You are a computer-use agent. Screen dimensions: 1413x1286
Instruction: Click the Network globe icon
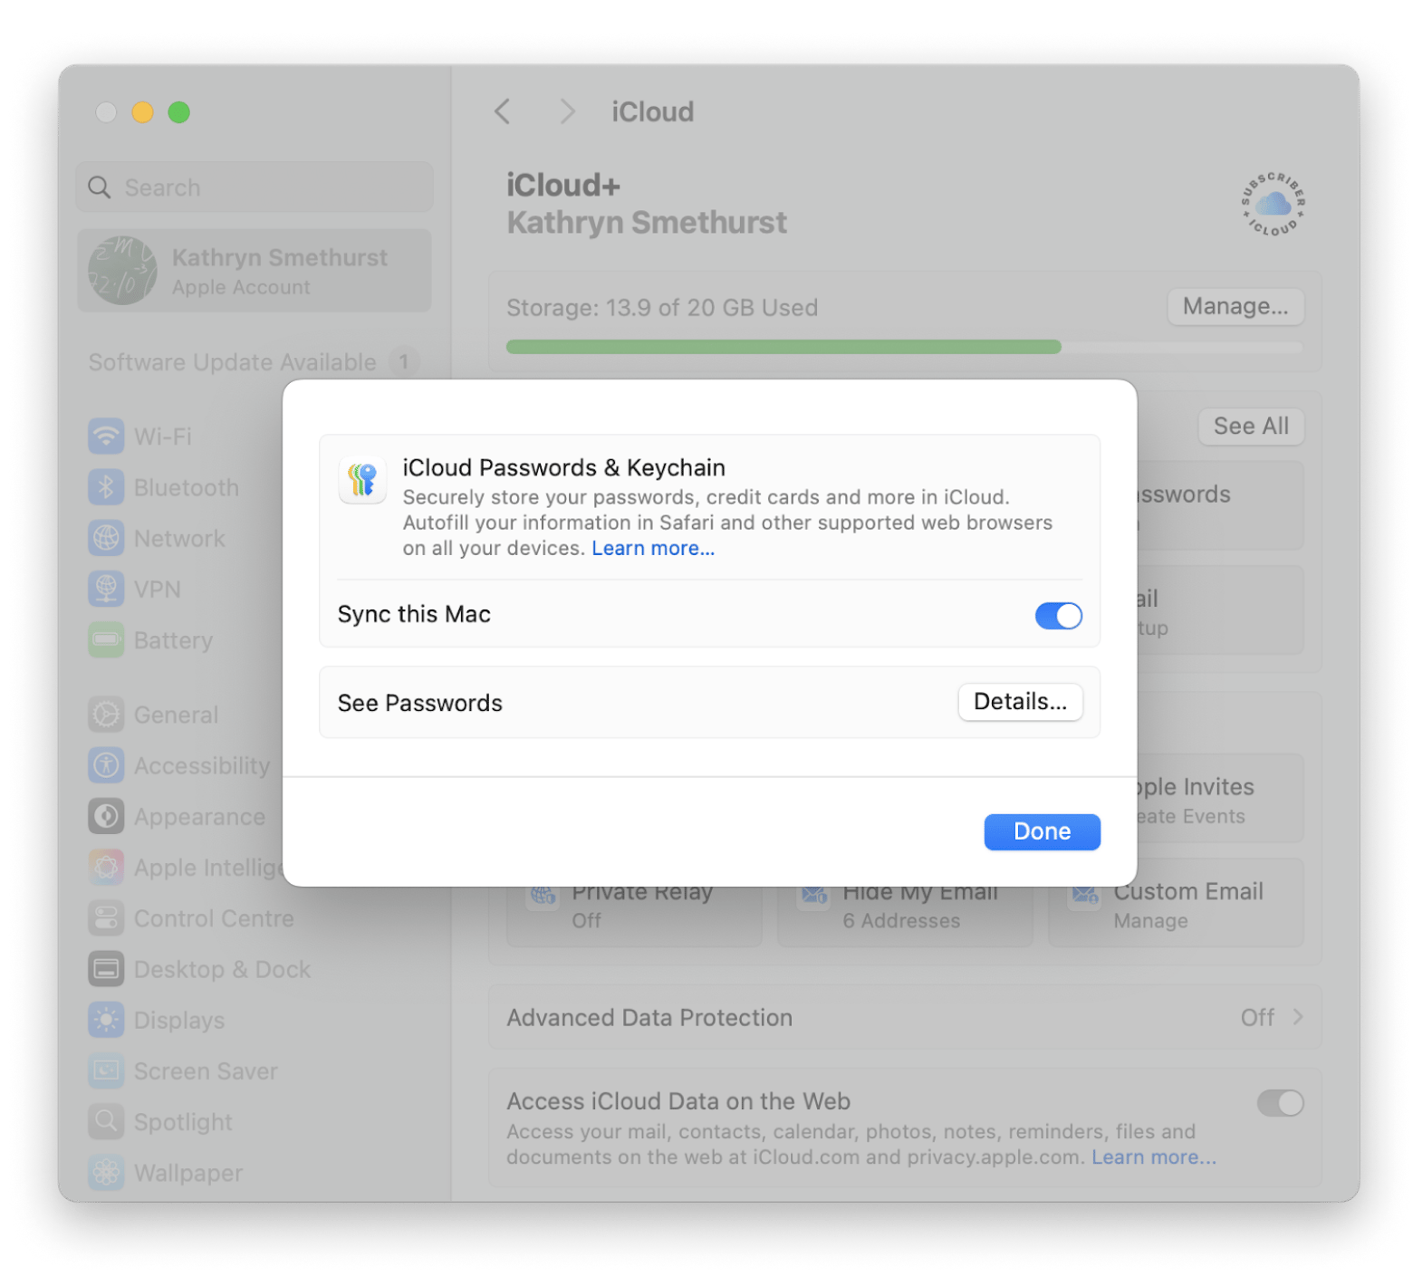[x=106, y=538]
